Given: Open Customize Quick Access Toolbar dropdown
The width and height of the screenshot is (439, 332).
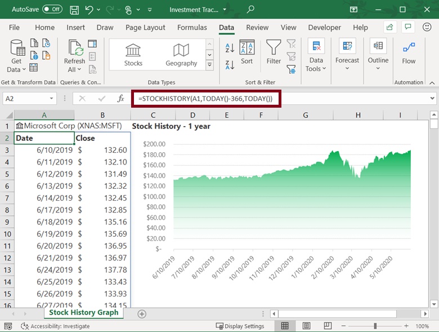Looking at the screenshot, I should (x=150, y=10).
